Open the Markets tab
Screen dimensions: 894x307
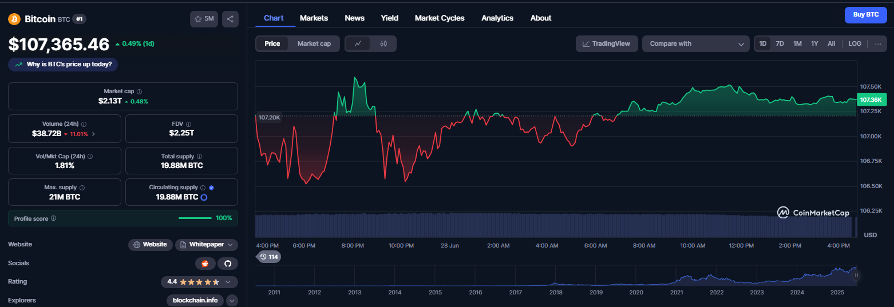[x=314, y=18]
